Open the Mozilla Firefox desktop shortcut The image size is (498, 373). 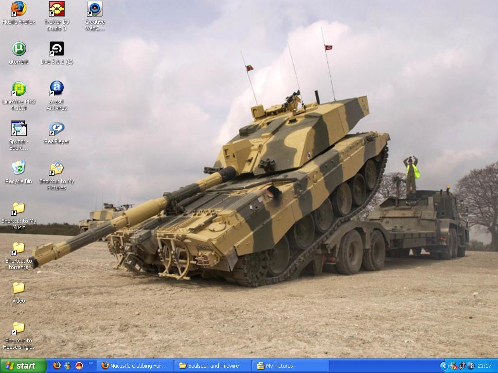click(x=18, y=9)
